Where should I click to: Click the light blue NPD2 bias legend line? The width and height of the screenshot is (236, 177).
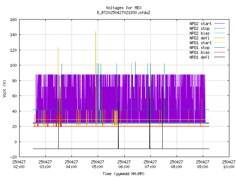(x=220, y=33)
